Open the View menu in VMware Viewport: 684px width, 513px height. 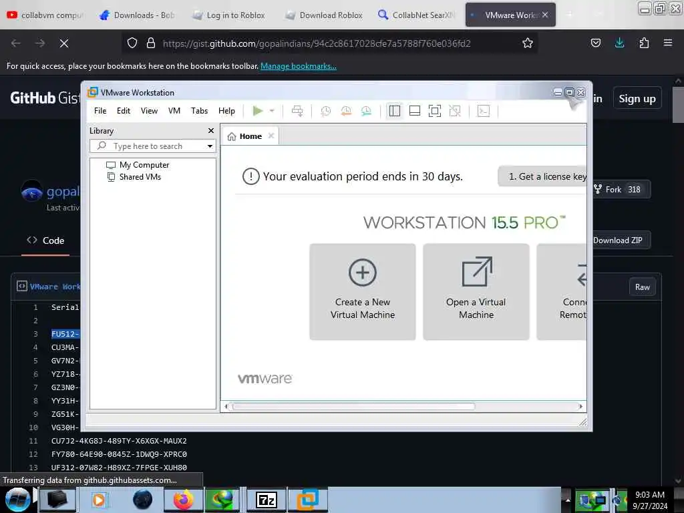click(149, 111)
